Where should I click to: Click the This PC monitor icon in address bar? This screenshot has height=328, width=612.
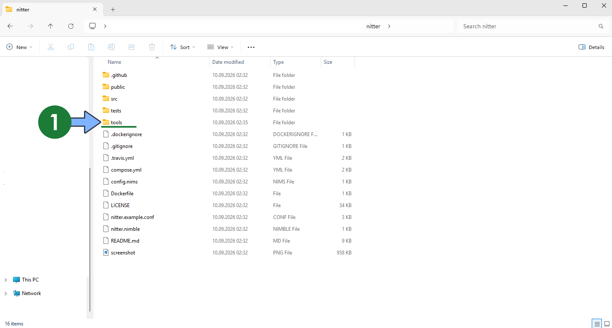point(92,26)
